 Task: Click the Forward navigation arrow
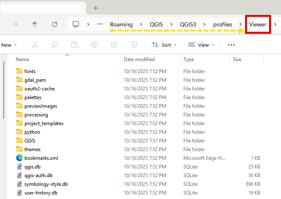coord(15,24)
